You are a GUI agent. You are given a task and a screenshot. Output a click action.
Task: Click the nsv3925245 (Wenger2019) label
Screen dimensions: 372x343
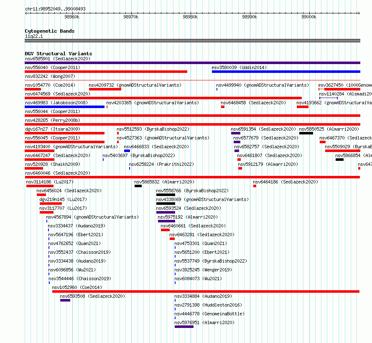click(203, 270)
